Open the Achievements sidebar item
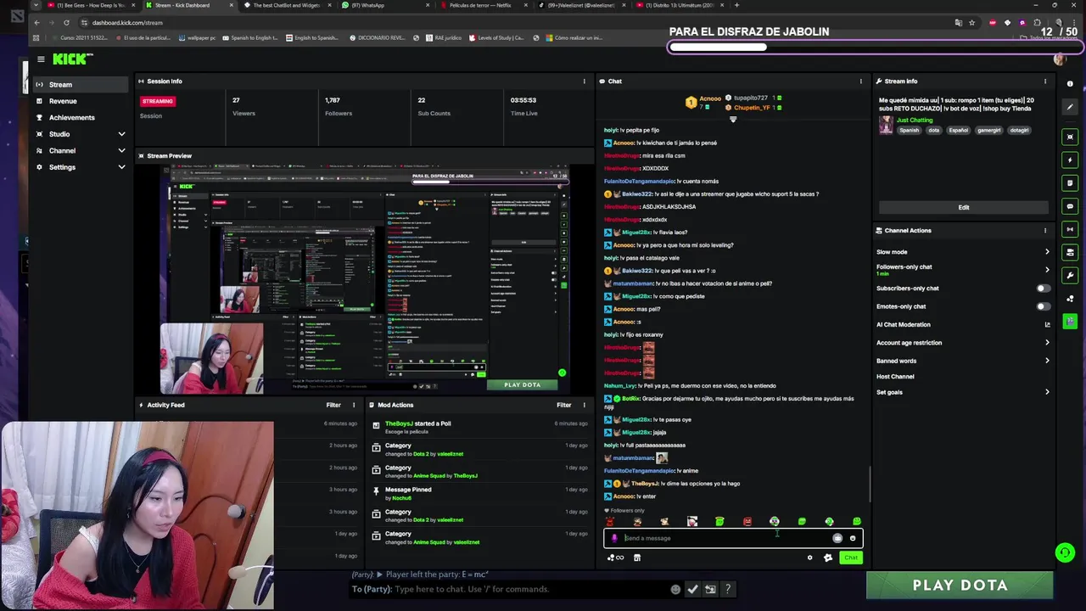The width and height of the screenshot is (1086, 611). (x=80, y=117)
